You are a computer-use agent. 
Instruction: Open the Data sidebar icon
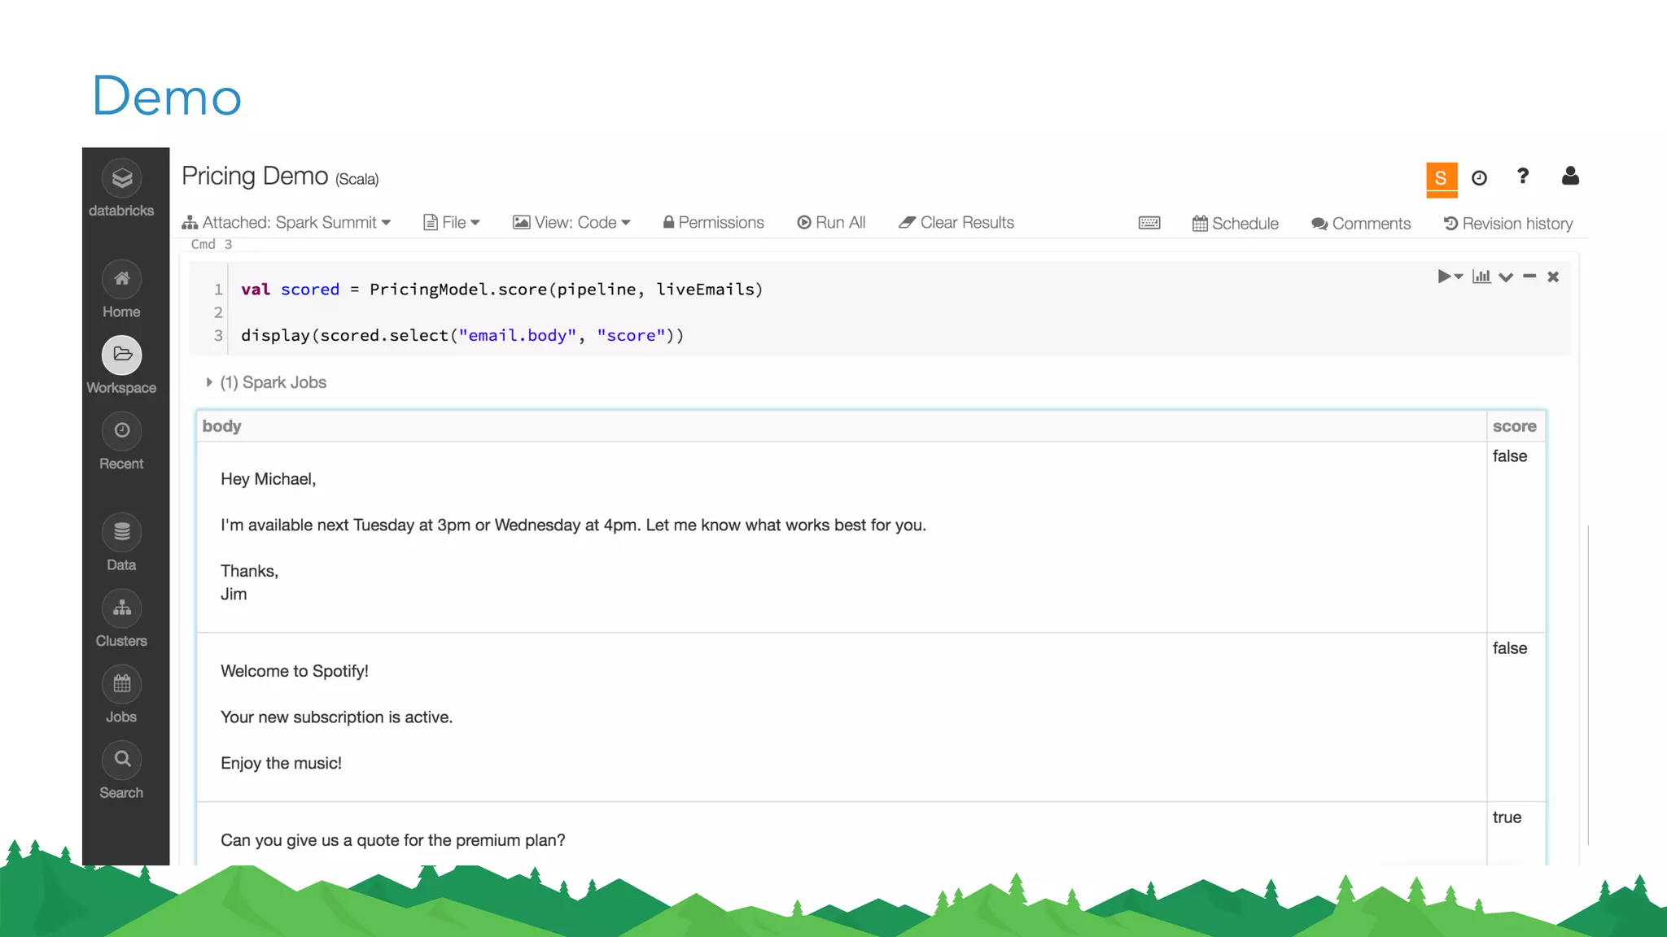[121, 532]
